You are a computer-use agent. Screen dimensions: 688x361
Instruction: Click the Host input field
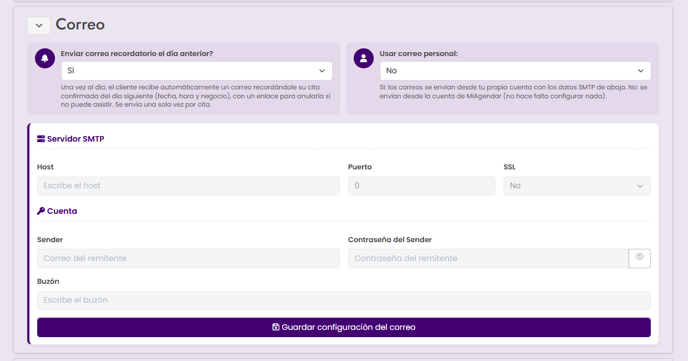[188, 186]
